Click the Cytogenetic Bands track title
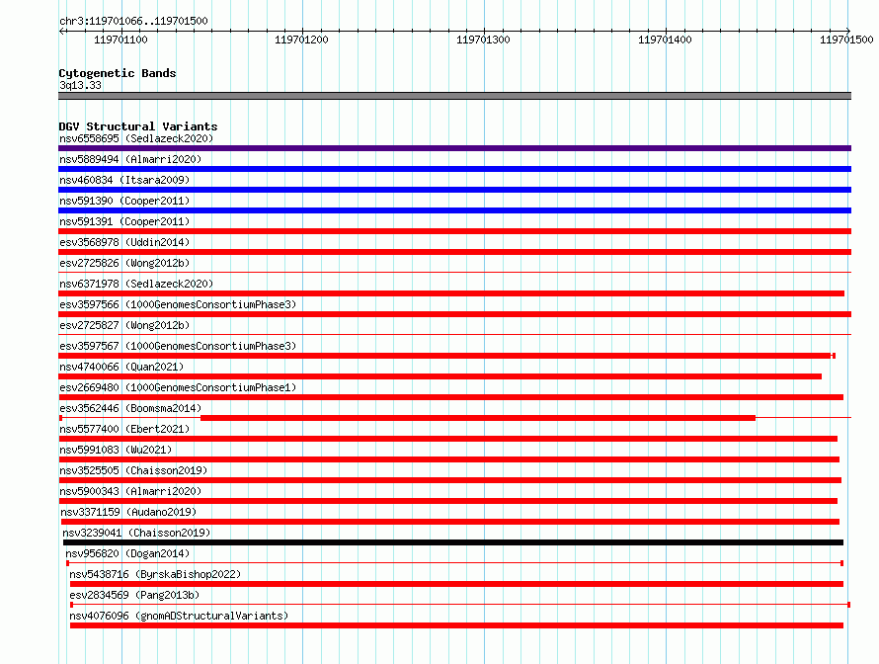The image size is (879, 664). 118,73
